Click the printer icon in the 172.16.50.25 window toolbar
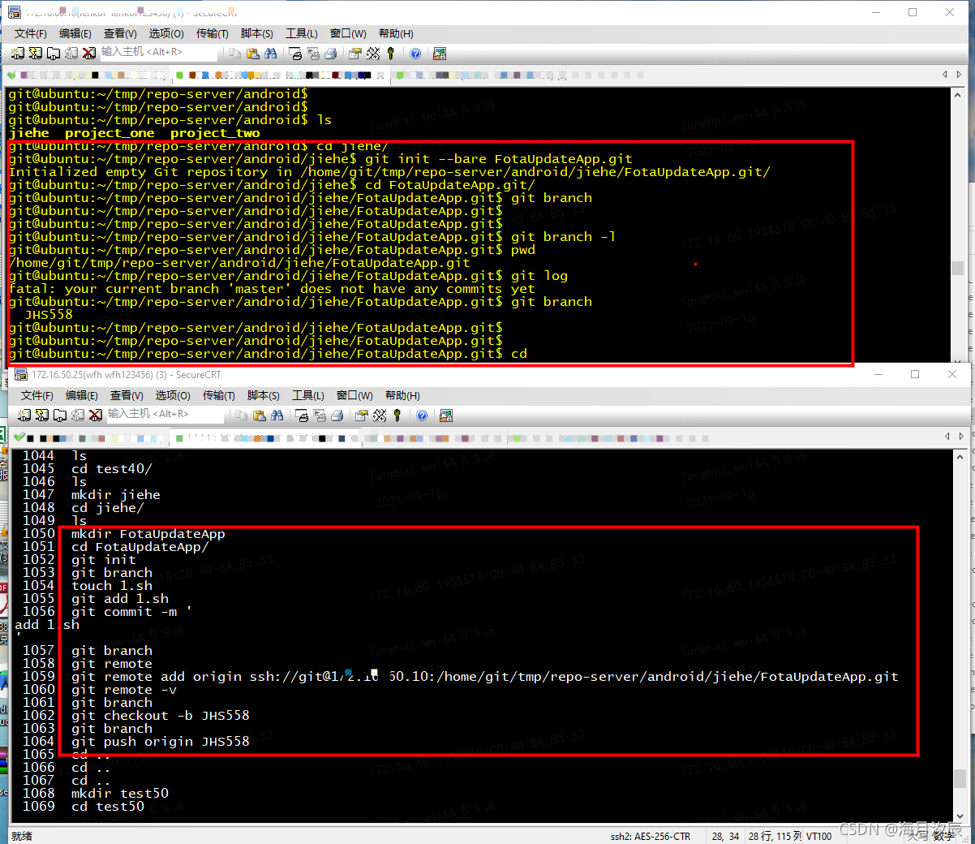975x844 pixels. coord(337,416)
